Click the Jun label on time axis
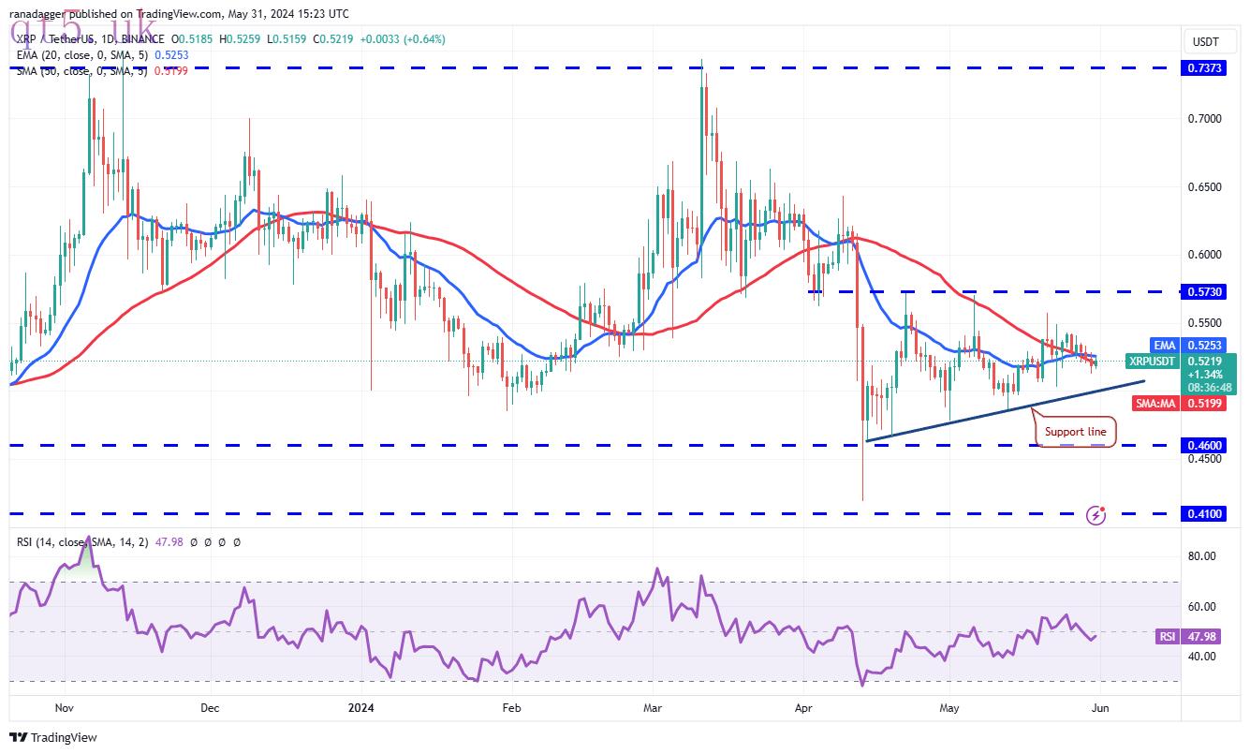Image resolution: width=1250 pixels, height=754 pixels. (x=1100, y=708)
